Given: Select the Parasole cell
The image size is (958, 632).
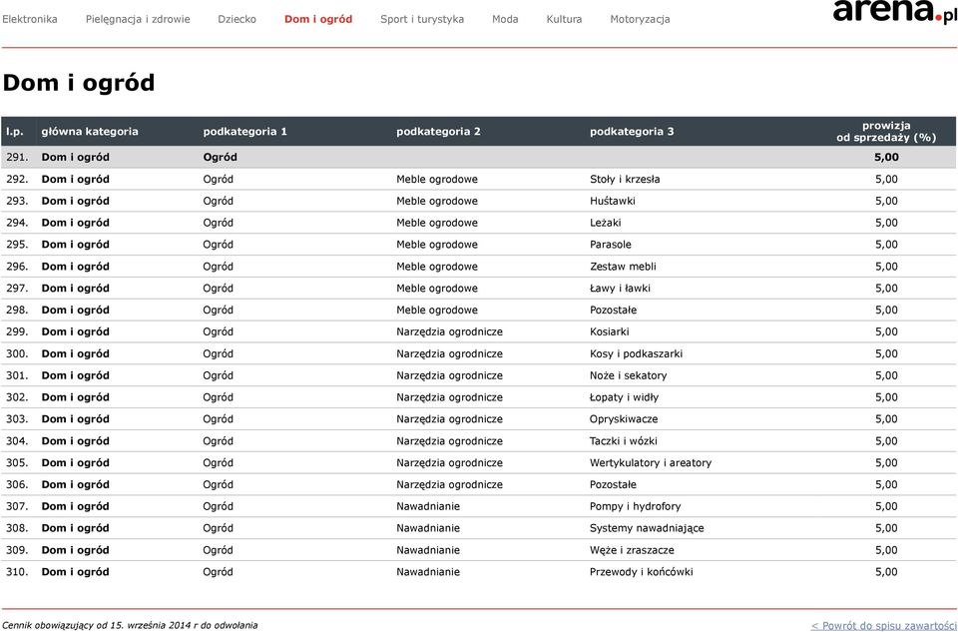Looking at the screenshot, I should click(611, 245).
